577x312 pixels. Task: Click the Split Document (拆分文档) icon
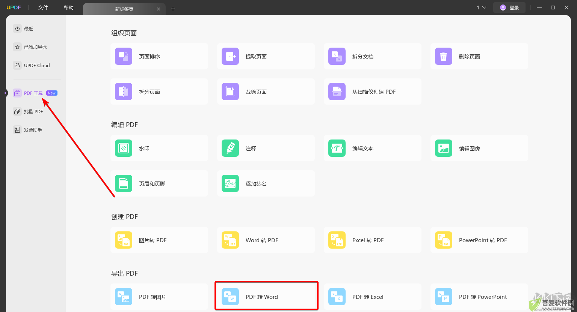click(337, 56)
